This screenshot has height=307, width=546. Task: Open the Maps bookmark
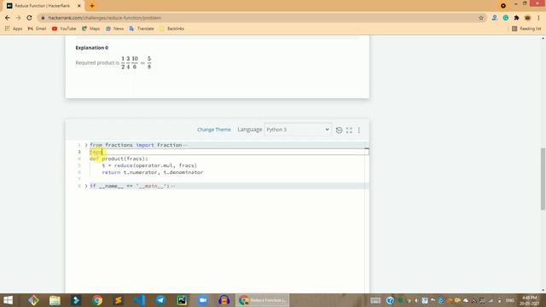pyautogui.click(x=90, y=28)
